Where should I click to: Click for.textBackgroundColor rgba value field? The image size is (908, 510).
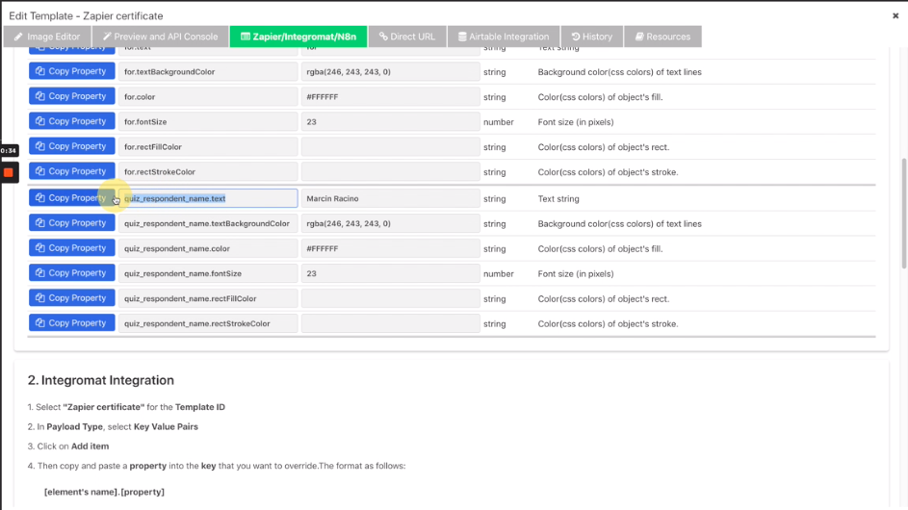390,72
